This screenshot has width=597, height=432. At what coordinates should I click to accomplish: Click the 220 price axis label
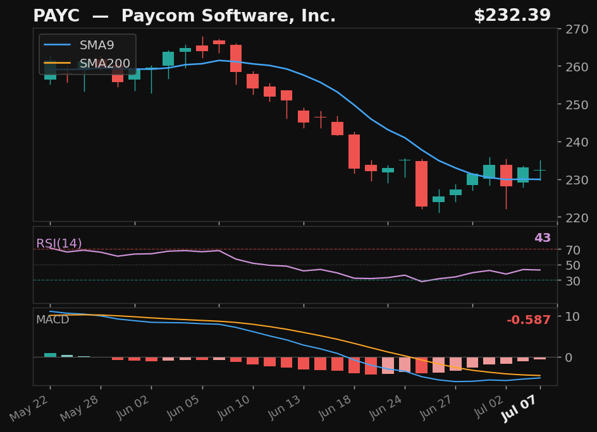577,218
